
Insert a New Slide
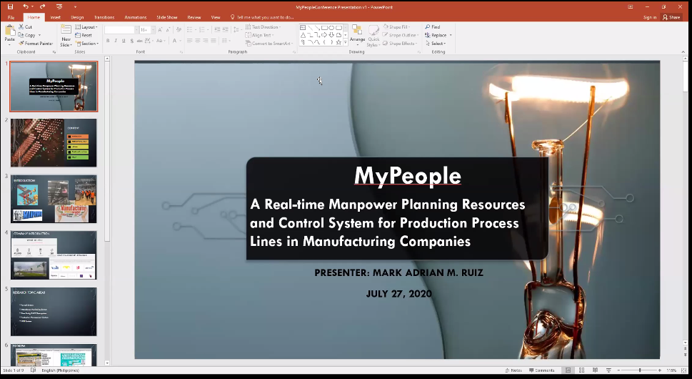pyautogui.click(x=66, y=36)
